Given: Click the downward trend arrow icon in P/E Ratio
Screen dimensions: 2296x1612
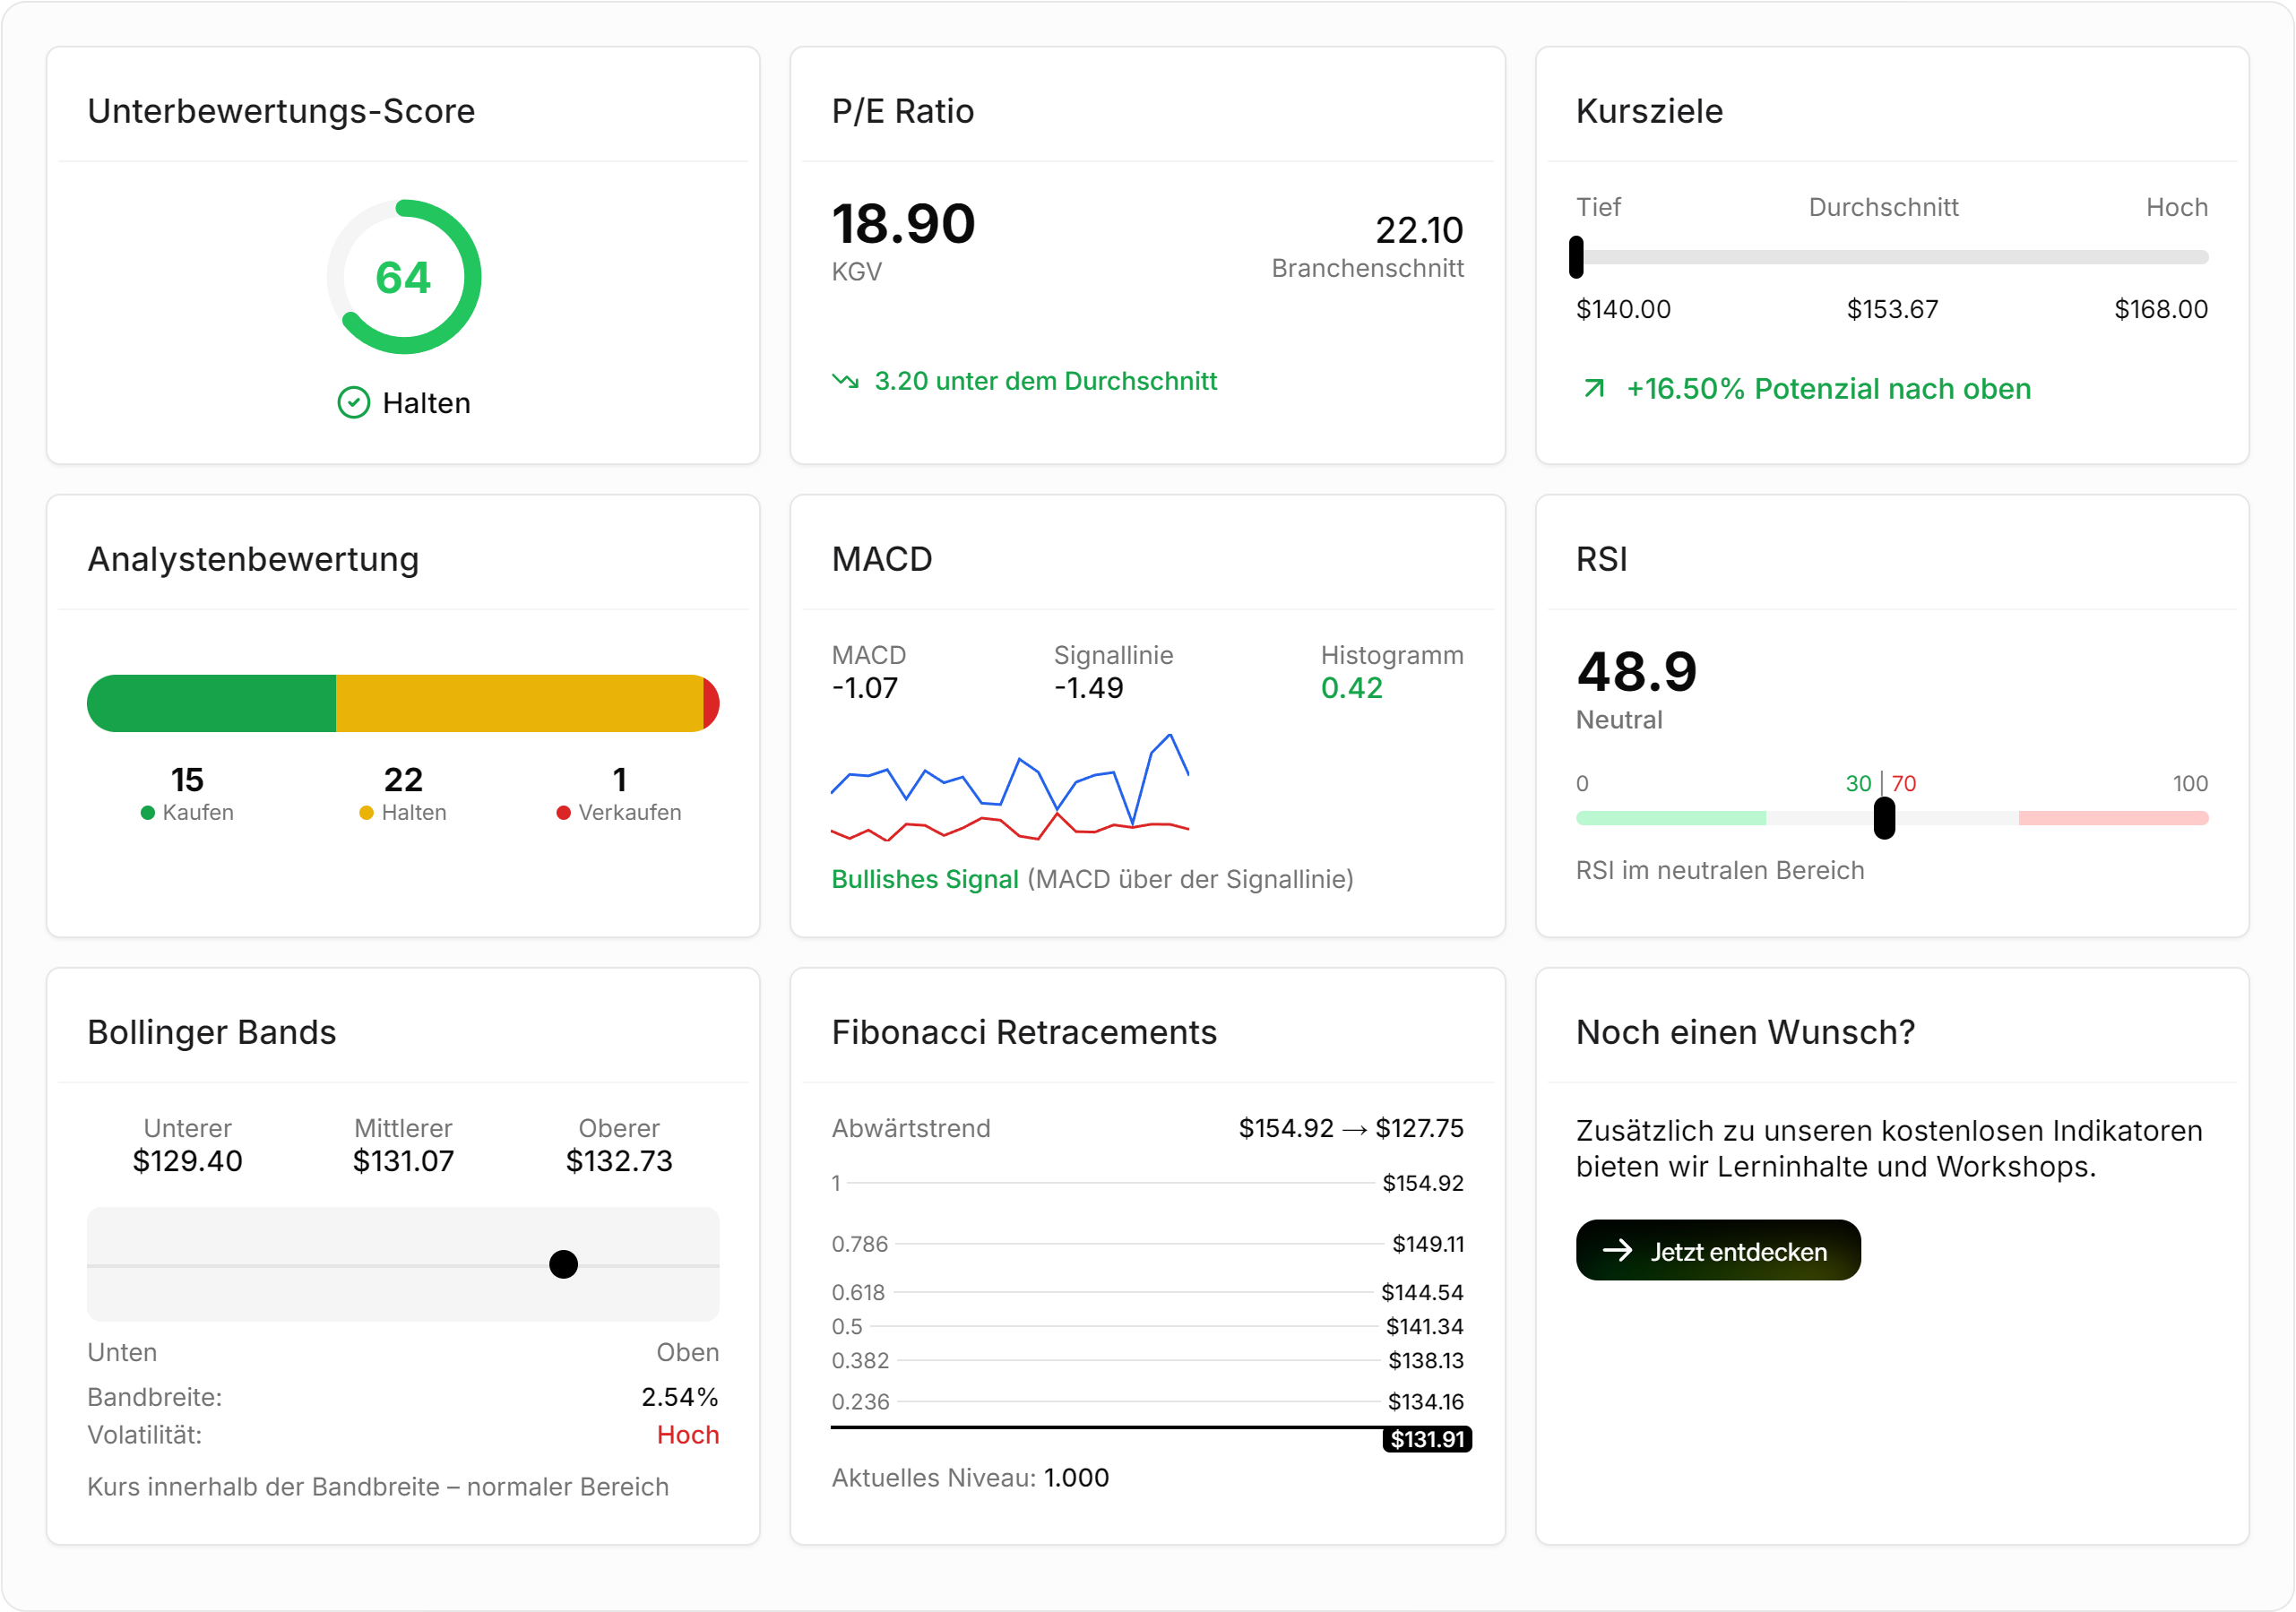Looking at the screenshot, I should [x=845, y=381].
